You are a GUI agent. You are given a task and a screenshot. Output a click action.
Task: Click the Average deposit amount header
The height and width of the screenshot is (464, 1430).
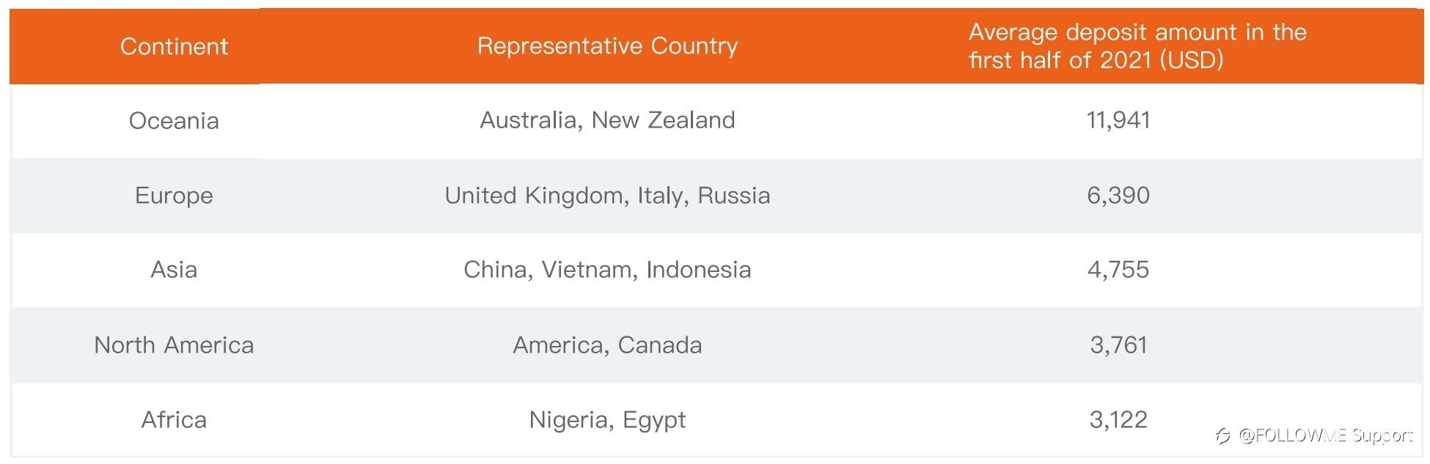[x=1137, y=45]
